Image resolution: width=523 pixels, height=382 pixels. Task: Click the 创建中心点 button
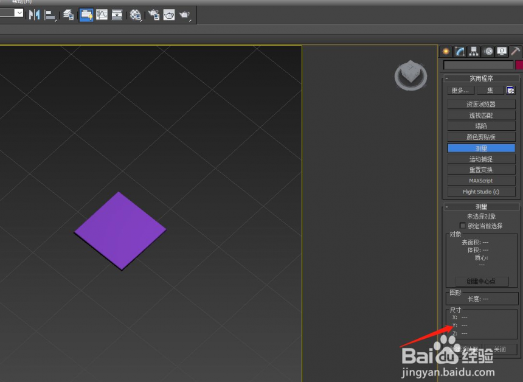coord(482,281)
